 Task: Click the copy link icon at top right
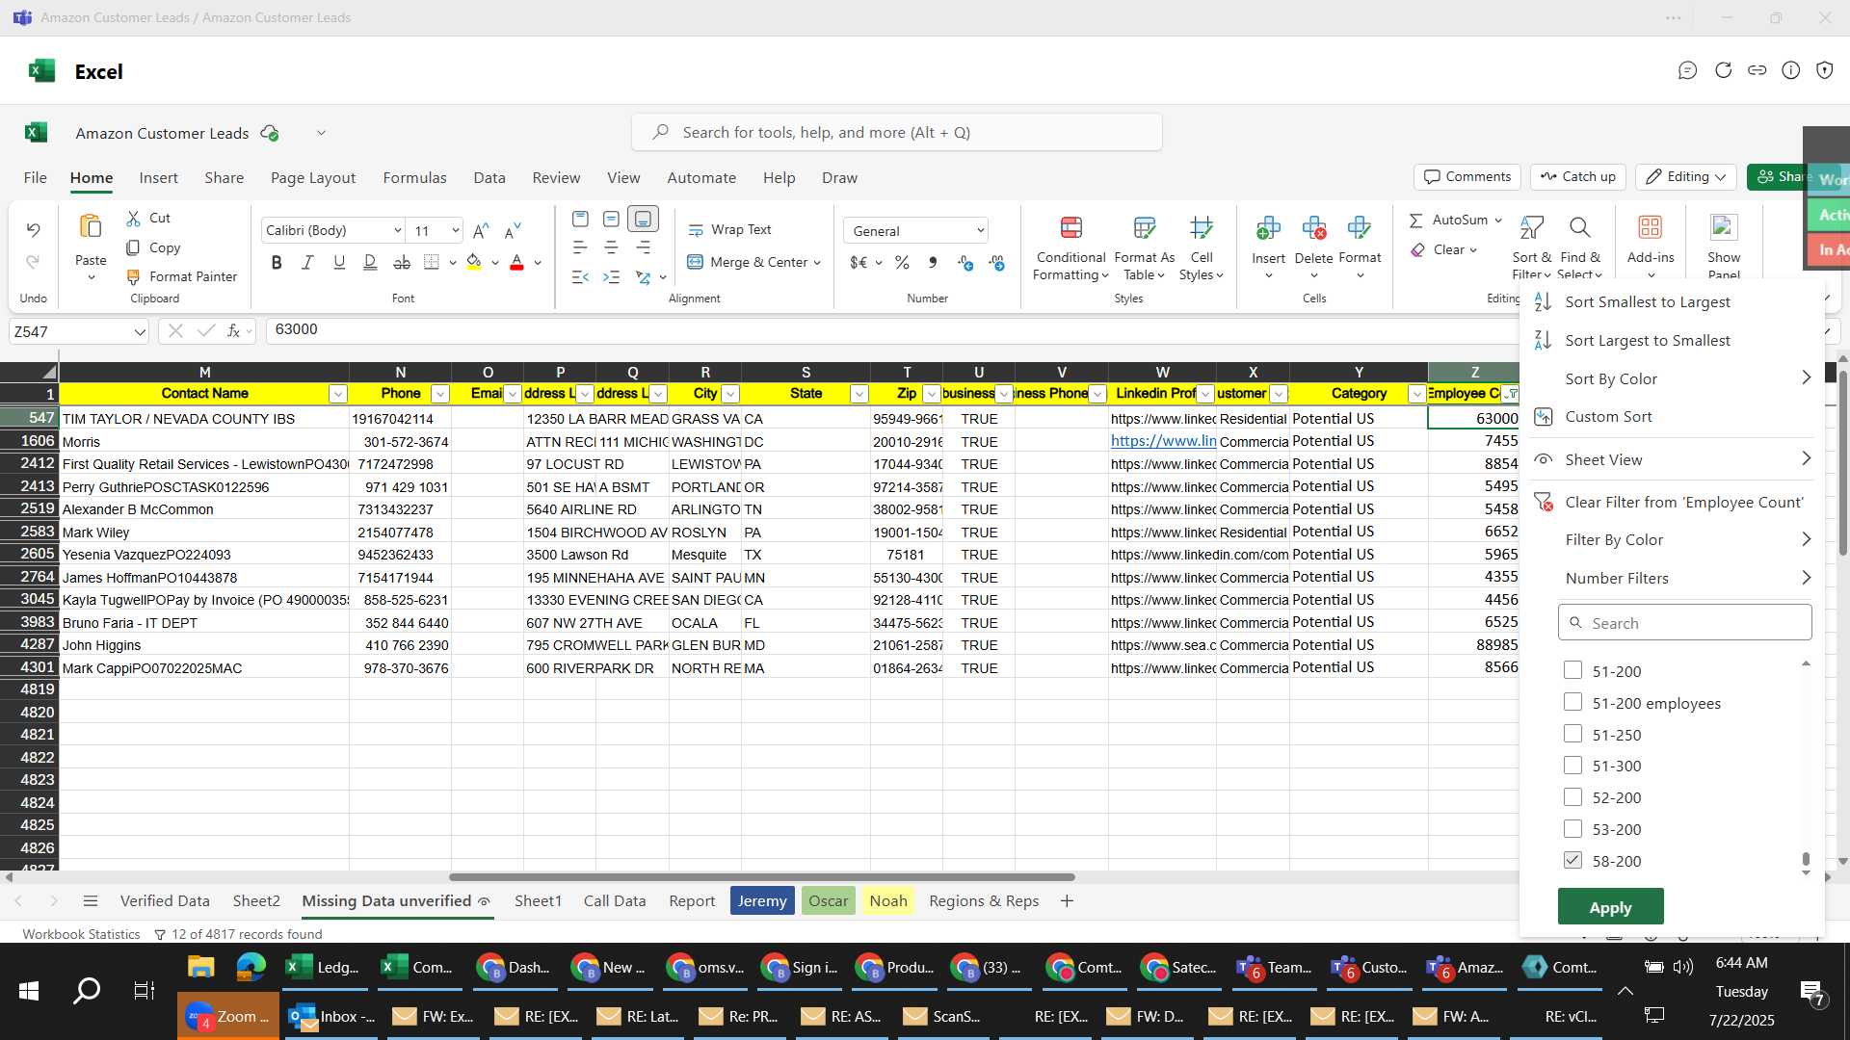tap(1757, 70)
